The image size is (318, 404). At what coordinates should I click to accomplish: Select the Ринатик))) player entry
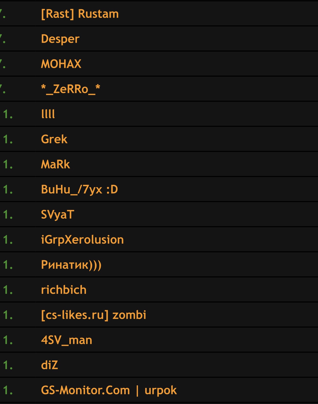(71, 265)
